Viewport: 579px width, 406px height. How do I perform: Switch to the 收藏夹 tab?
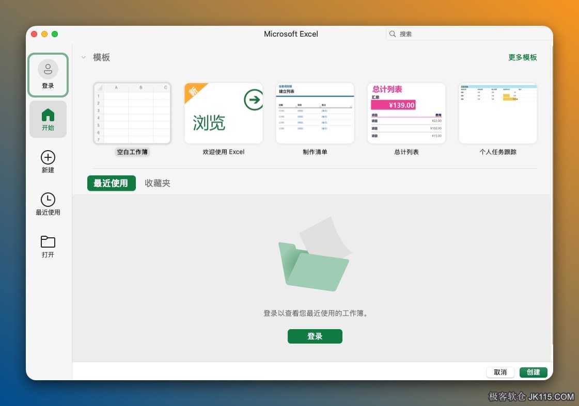(158, 183)
